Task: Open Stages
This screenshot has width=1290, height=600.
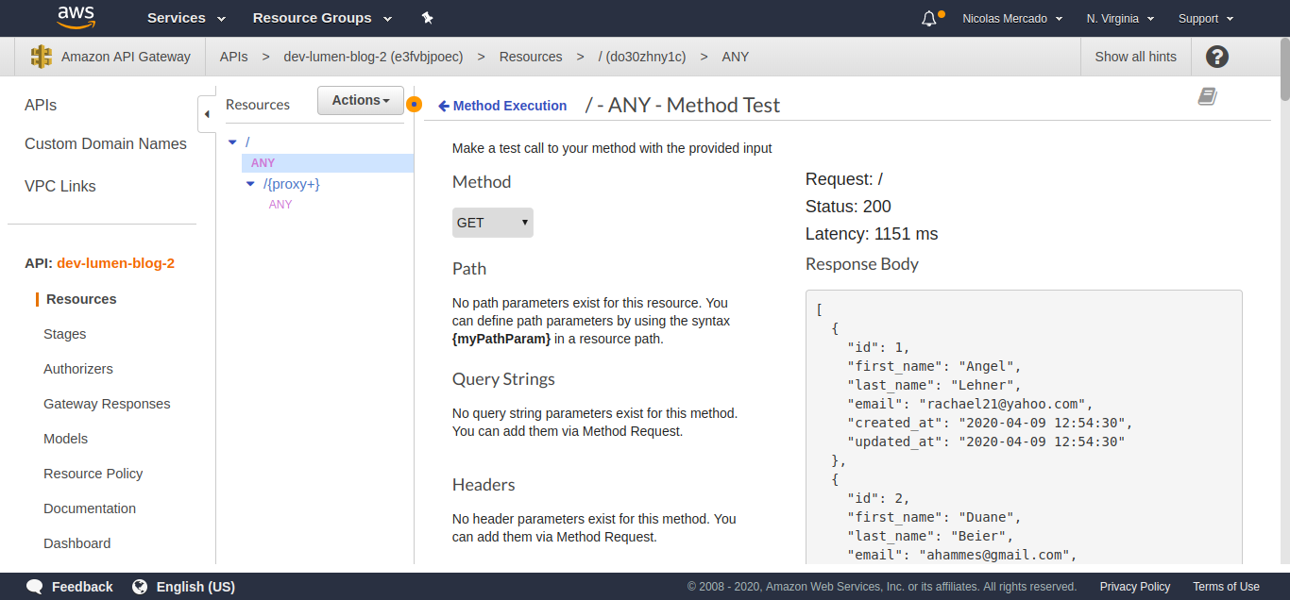Action: click(x=64, y=334)
